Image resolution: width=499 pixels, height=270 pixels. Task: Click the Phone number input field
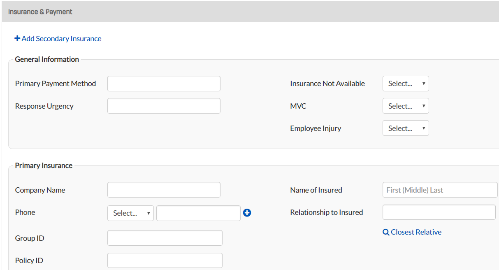coord(198,213)
